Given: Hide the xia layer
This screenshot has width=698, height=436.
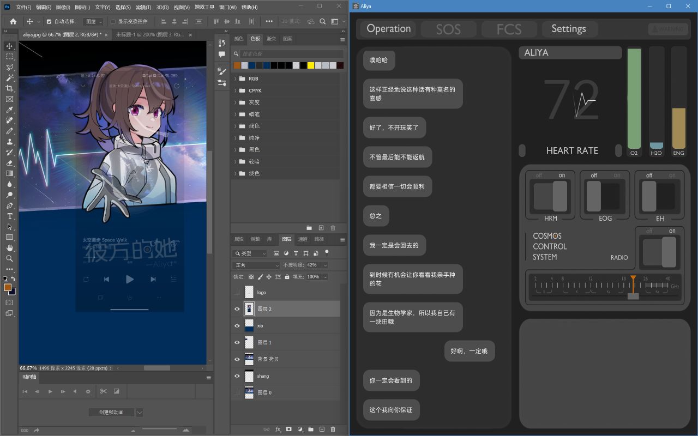Looking at the screenshot, I should (x=237, y=326).
